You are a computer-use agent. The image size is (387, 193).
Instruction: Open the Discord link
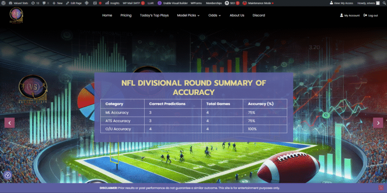pyautogui.click(x=259, y=15)
